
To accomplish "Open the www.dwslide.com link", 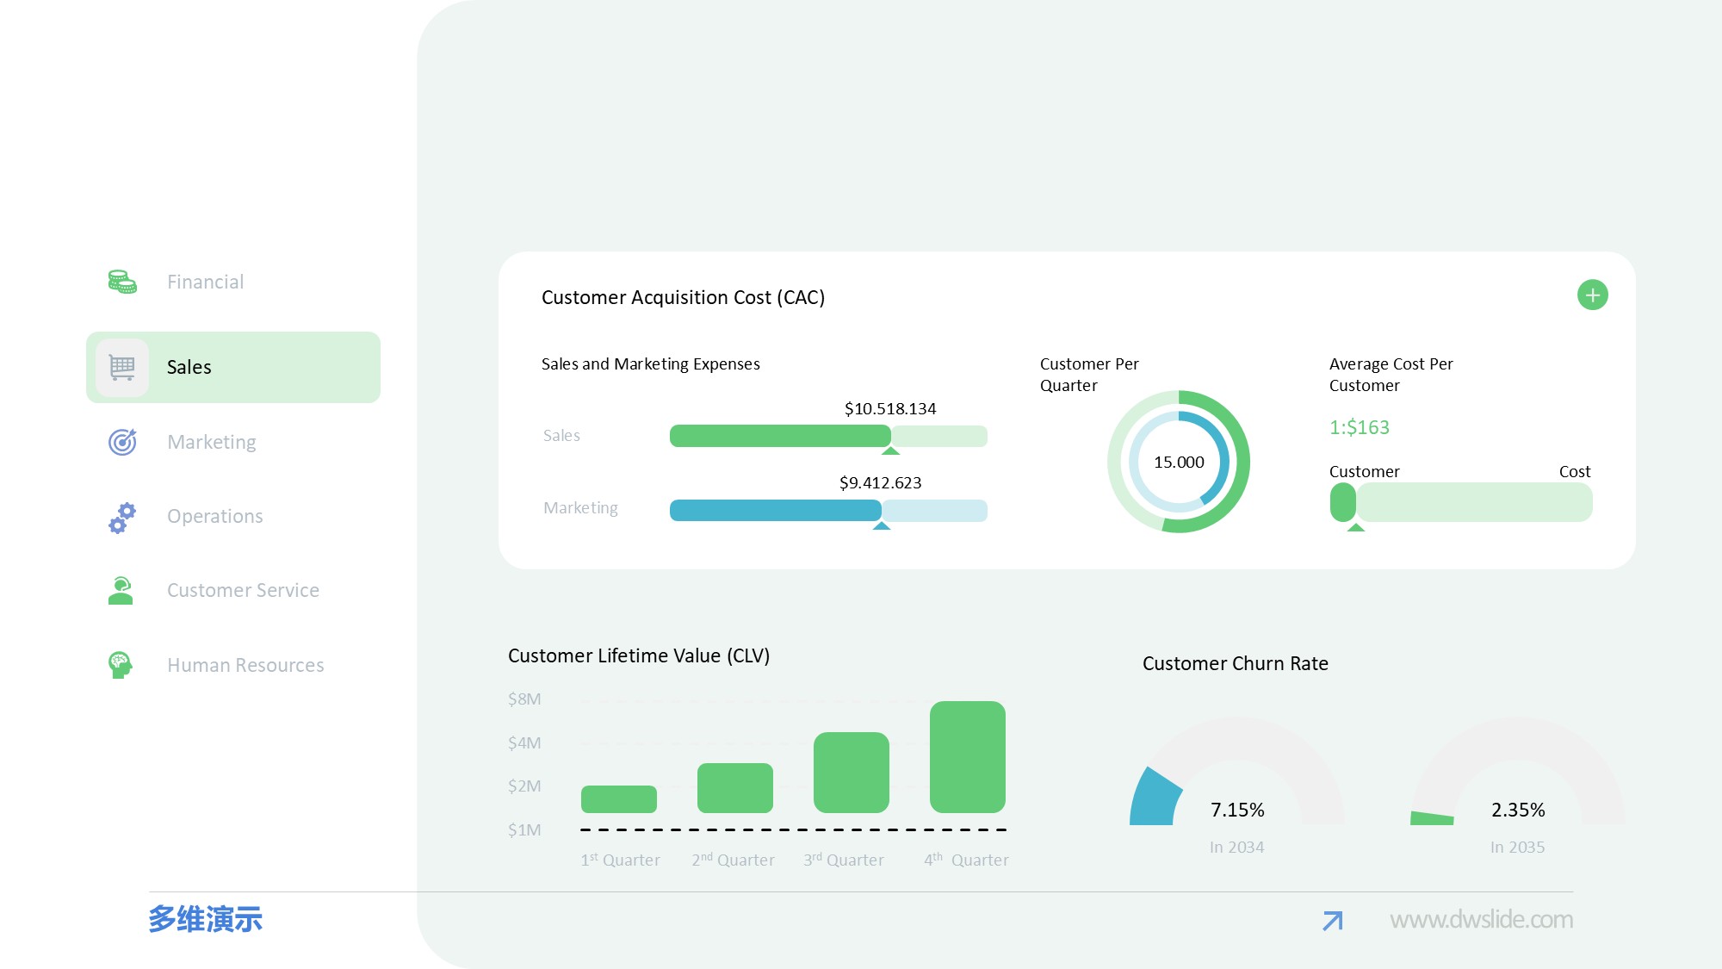I will (1481, 920).
